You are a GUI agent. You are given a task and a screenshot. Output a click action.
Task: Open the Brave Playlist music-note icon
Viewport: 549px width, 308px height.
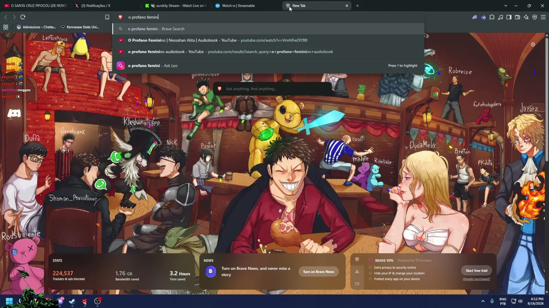(501, 17)
